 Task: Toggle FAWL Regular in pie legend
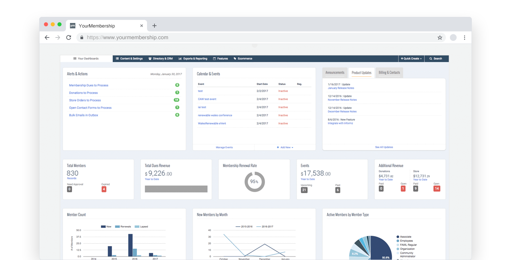point(407,245)
